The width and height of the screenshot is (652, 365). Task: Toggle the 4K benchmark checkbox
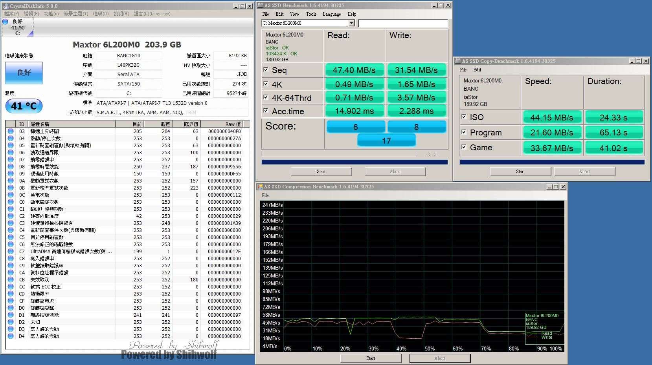266,84
